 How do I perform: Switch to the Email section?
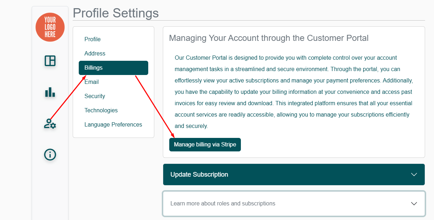[x=92, y=82]
